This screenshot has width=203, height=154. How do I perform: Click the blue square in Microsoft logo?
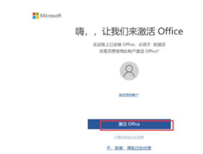click(x=34, y=17)
